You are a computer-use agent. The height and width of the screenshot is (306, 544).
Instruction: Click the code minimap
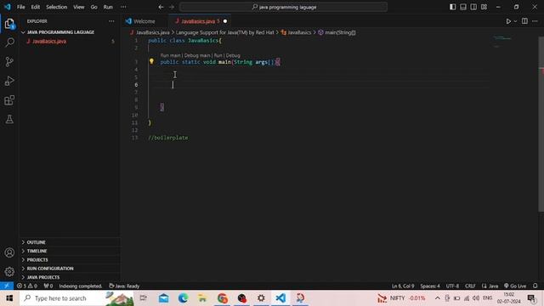502,42
